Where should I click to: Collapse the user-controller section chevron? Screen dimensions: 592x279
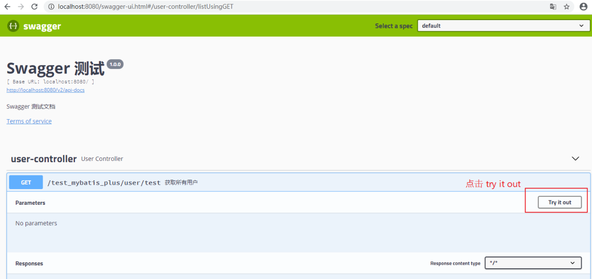[x=575, y=159]
